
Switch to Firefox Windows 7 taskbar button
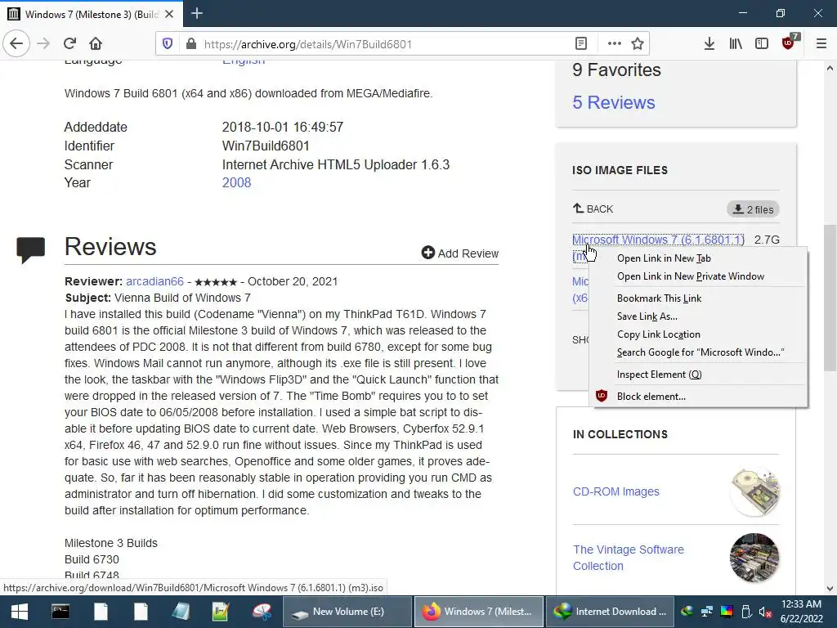coord(479,612)
